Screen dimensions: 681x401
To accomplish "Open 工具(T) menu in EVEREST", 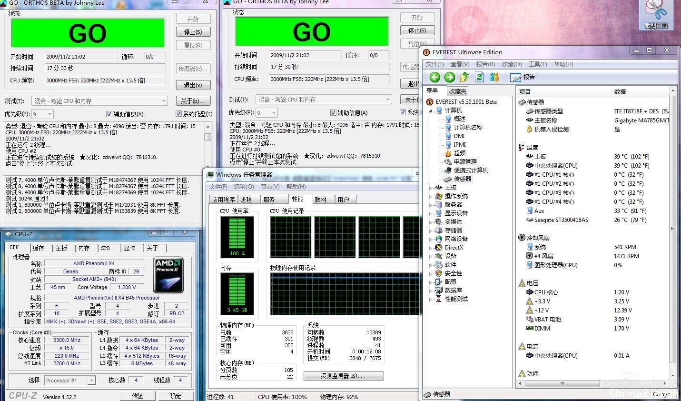I will click(x=538, y=64).
